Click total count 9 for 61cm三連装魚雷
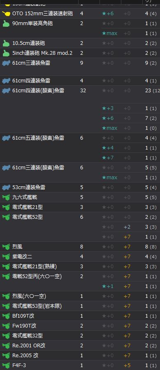 coord(81,63)
